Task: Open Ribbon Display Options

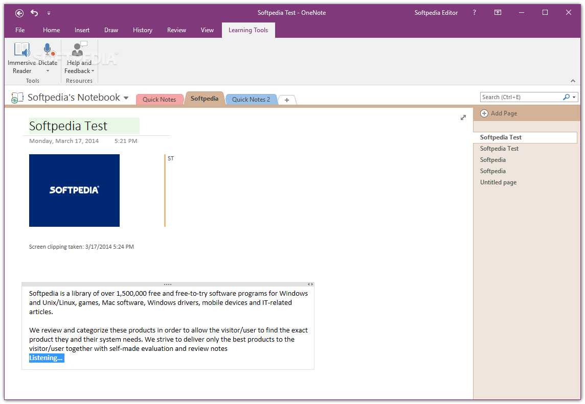Action: (x=498, y=12)
